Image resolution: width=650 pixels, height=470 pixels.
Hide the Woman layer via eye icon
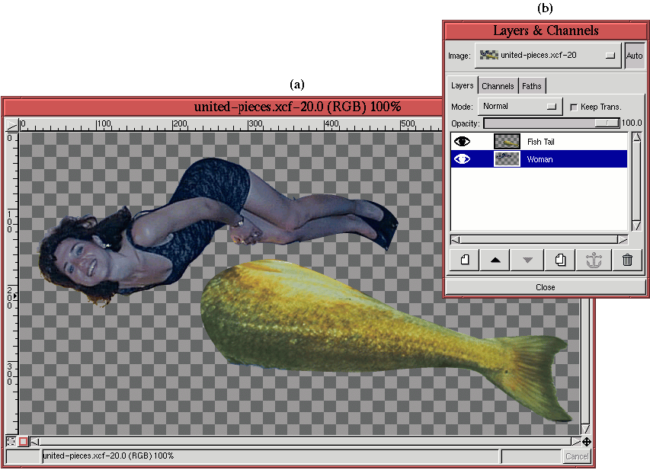462,159
